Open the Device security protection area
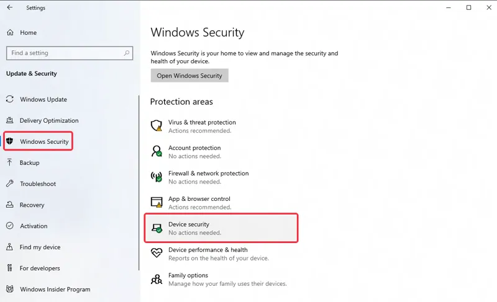Screen dimensions: 497x302 click(221, 228)
